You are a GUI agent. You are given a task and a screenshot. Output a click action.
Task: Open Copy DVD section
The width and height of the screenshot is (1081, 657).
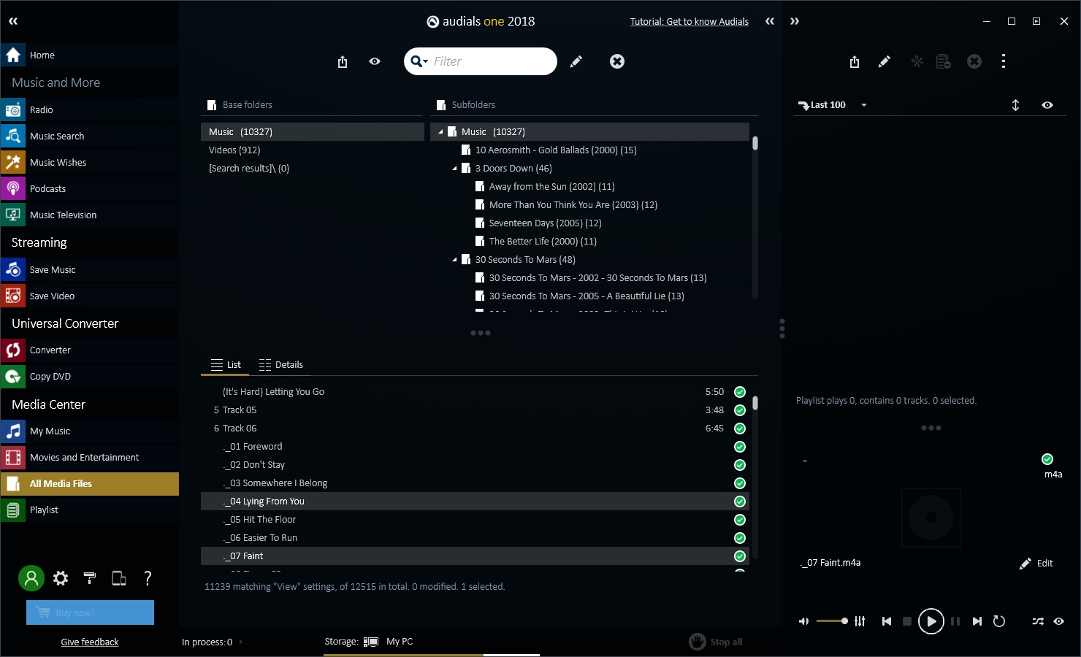90,377
